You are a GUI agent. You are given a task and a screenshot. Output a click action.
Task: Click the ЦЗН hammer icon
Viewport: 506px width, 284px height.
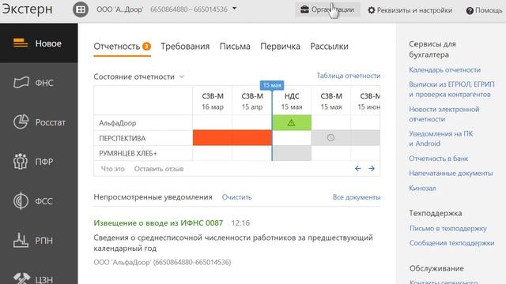coord(21,278)
